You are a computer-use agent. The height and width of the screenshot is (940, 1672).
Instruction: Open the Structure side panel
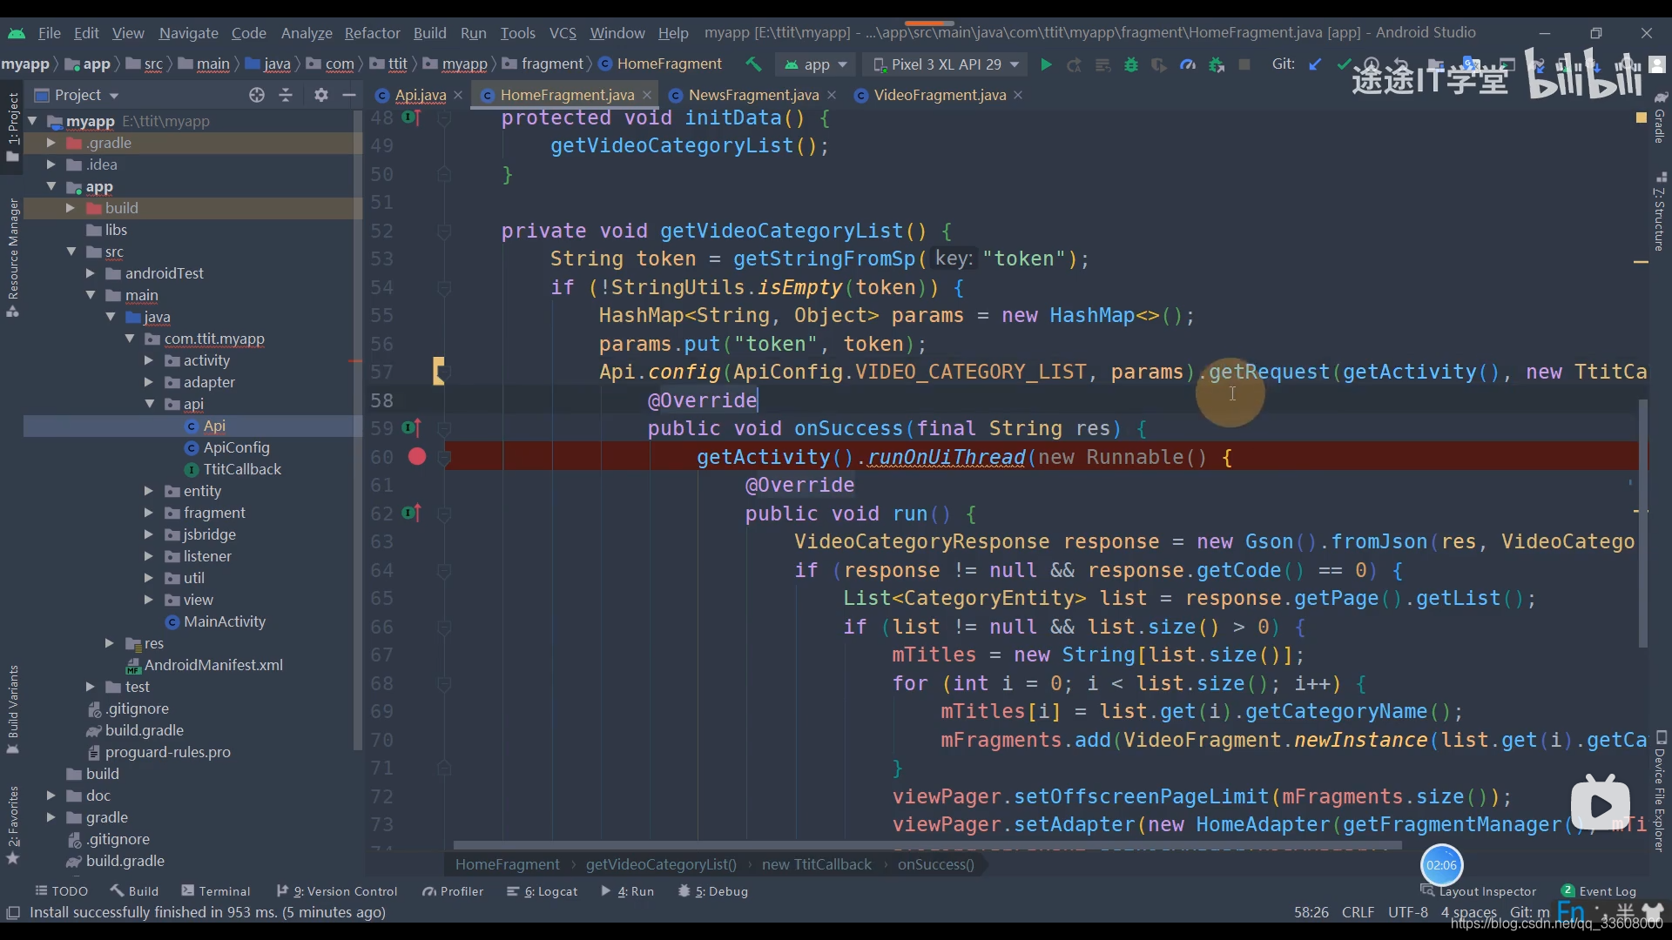click(x=1660, y=213)
